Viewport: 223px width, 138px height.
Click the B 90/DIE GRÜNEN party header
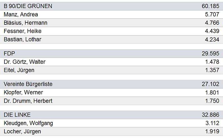[x=28, y=6]
